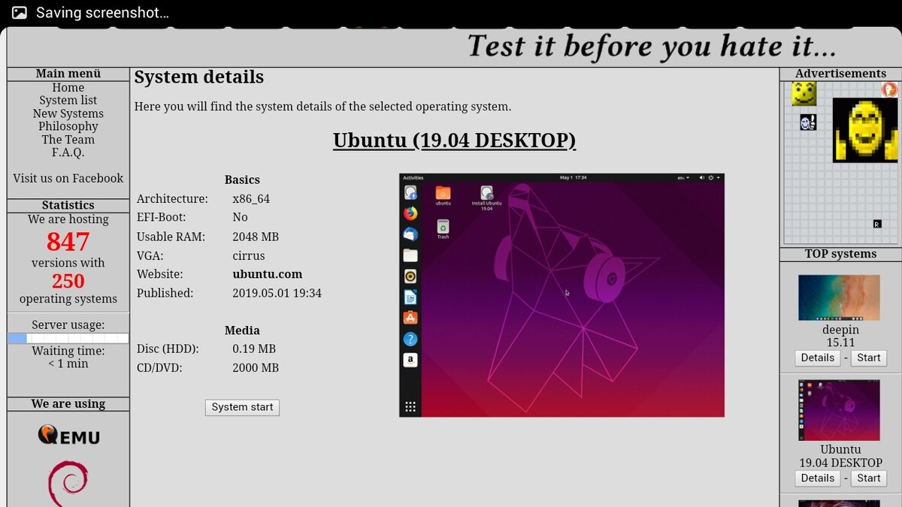
Task: Enlarge the Ubuntu 19.04 desktop screenshot
Action: pyautogui.click(x=561, y=295)
